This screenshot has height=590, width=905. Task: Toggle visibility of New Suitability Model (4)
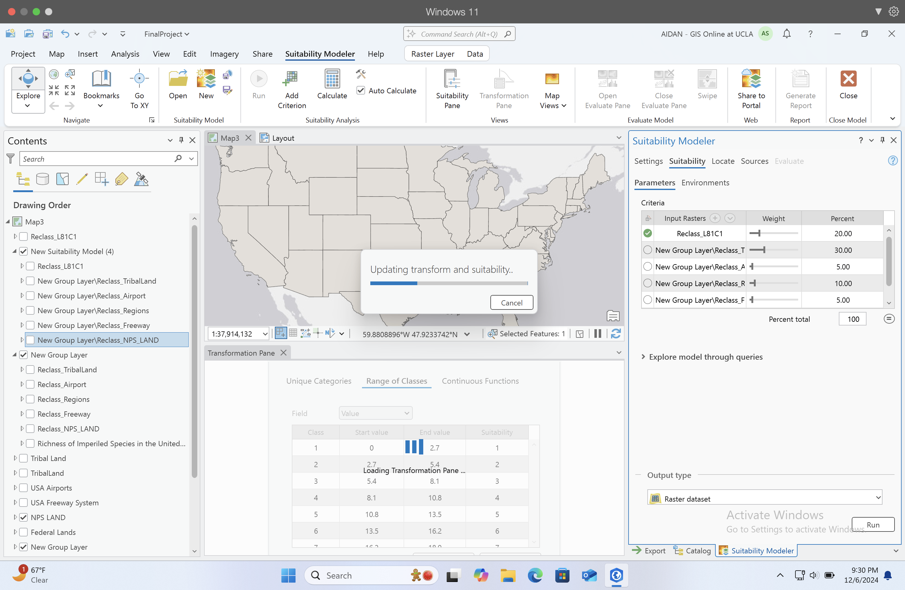[24, 252]
